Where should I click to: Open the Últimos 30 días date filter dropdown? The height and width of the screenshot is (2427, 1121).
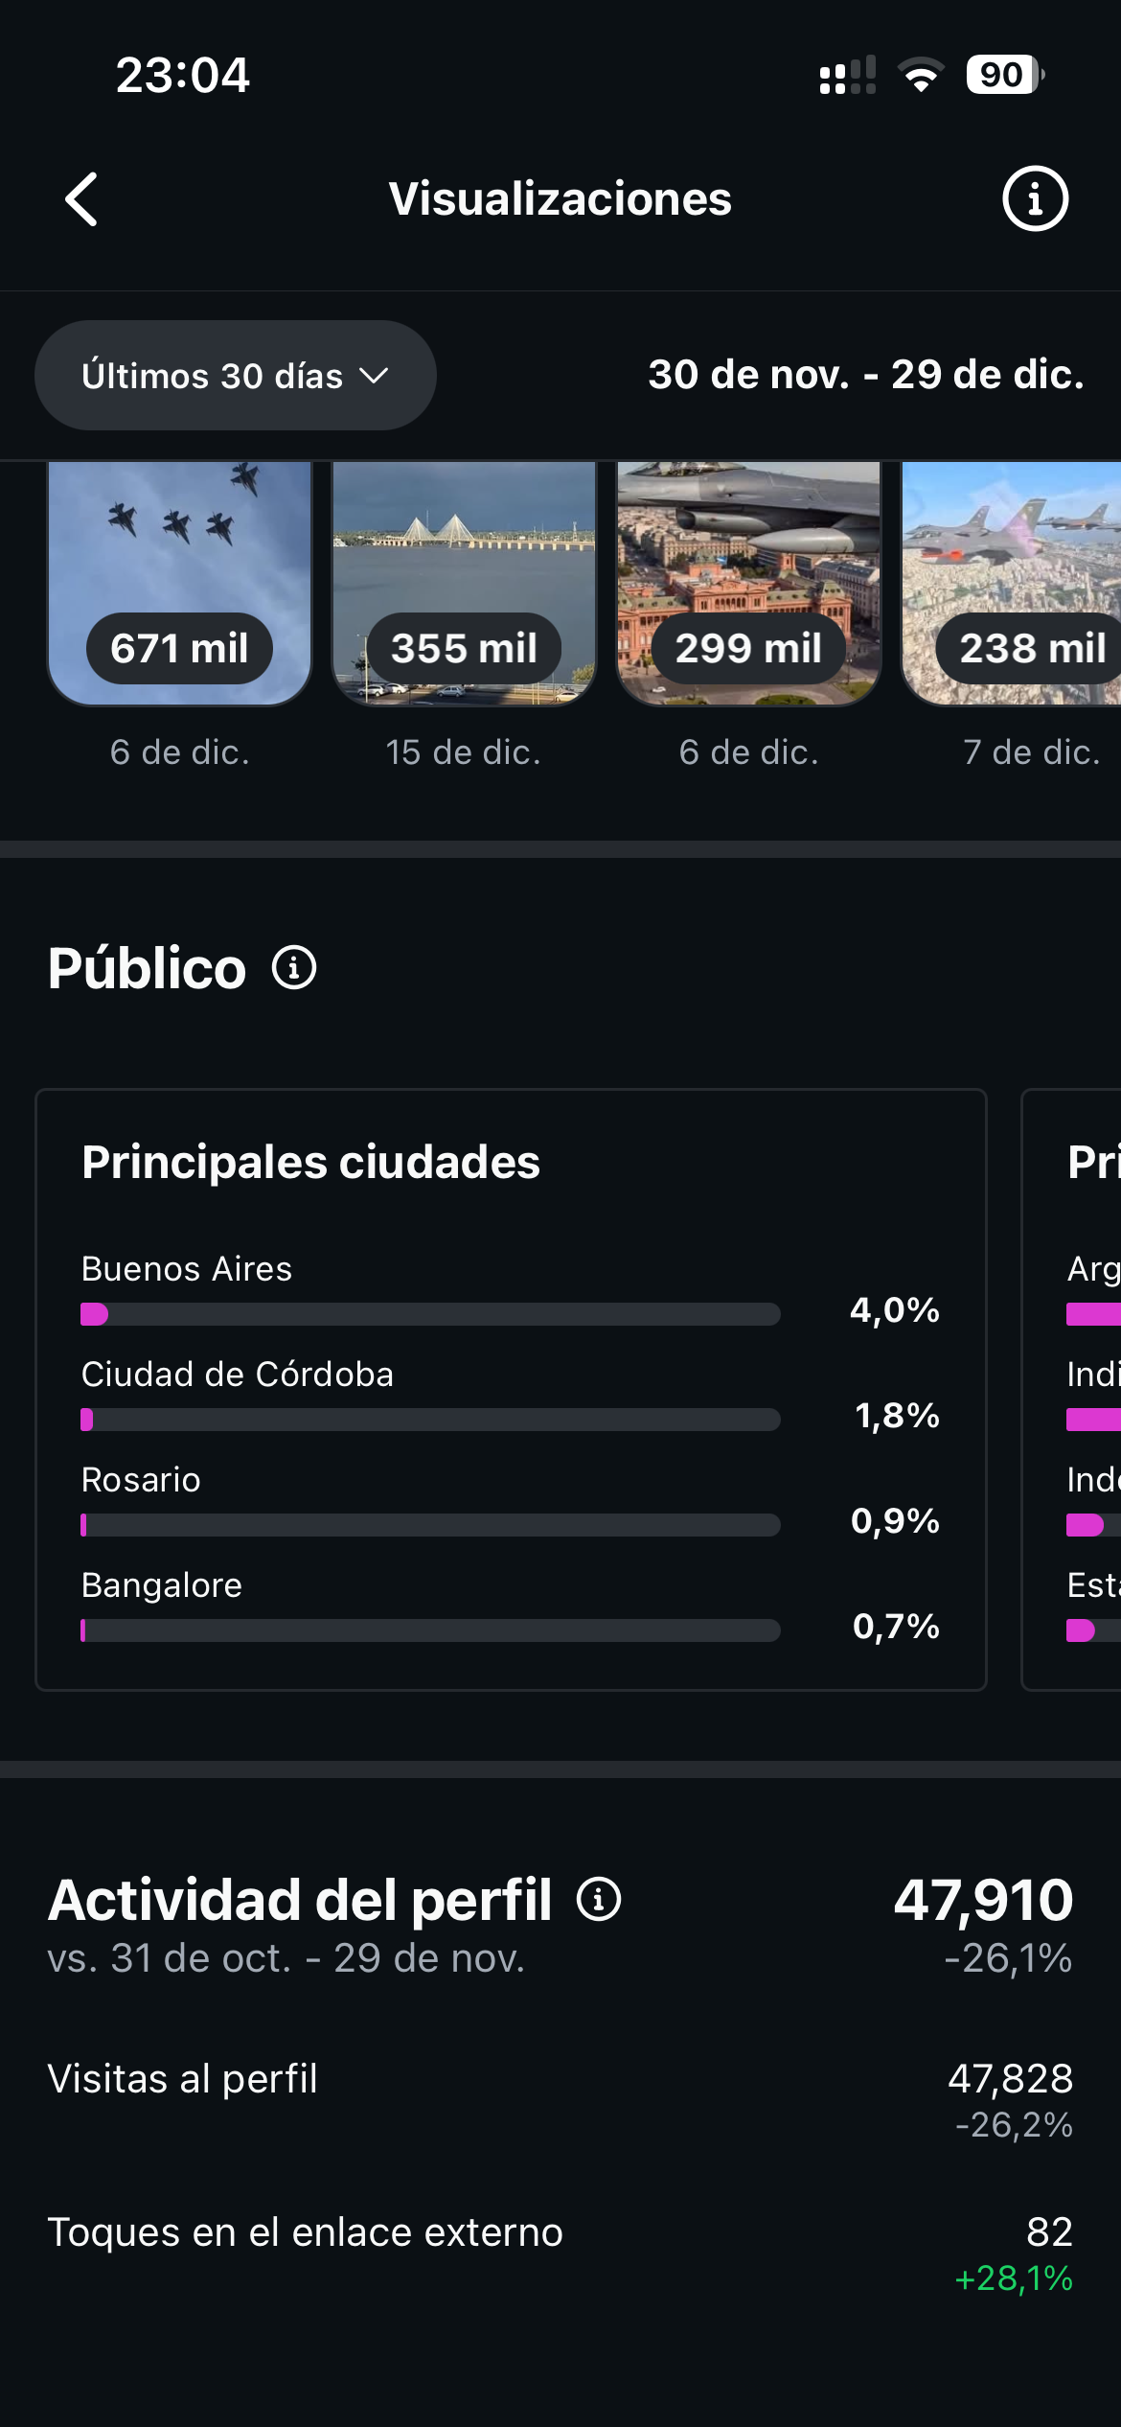235,375
